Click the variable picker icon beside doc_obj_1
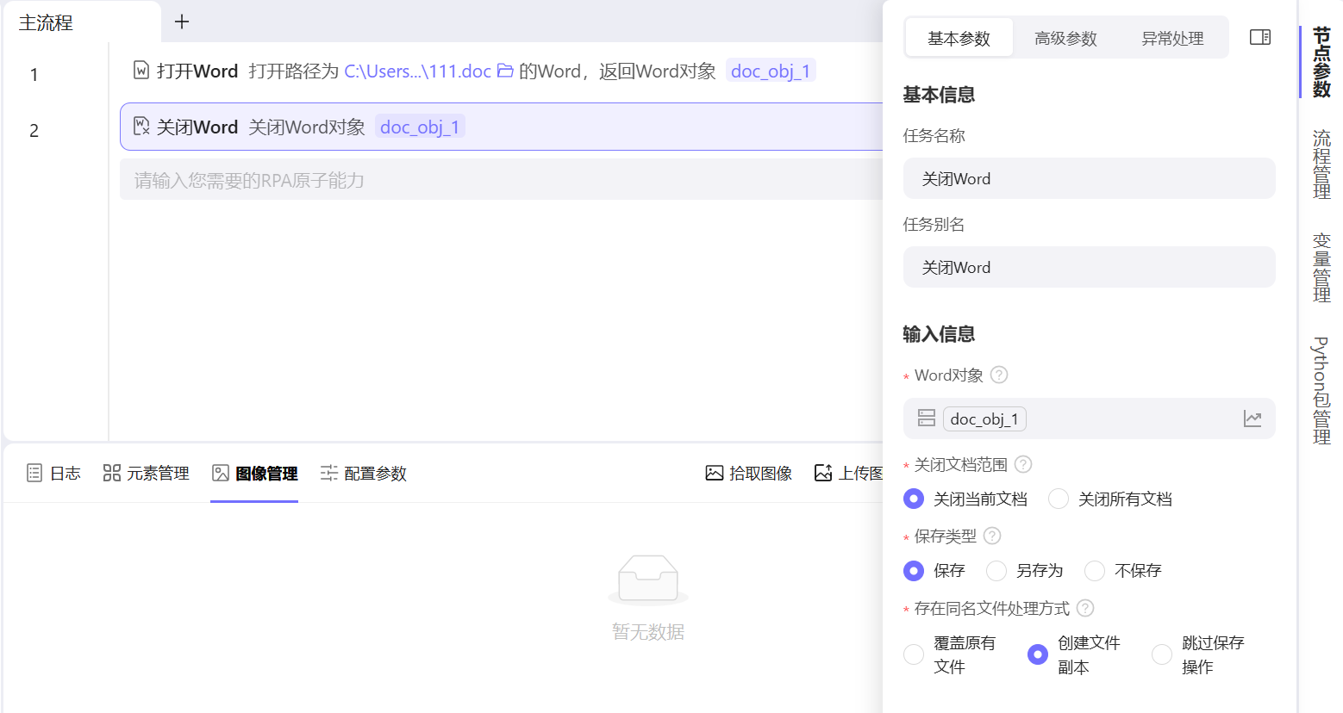 click(x=926, y=418)
